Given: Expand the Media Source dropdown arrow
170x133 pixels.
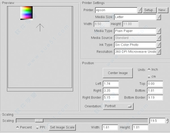Looking at the screenshot, I should (159, 38).
